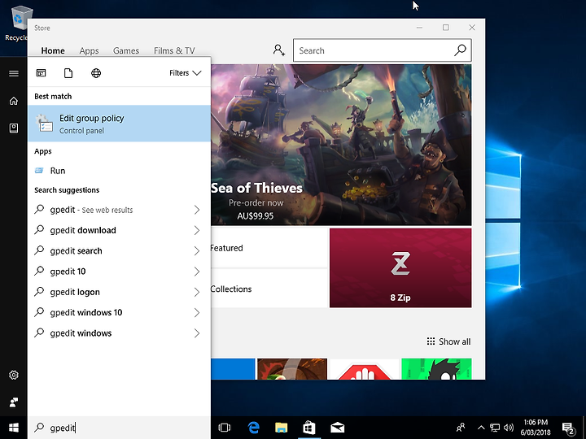Screen dimensions: 586x439
Task: Switch to Games tab in Store
Action: click(x=126, y=50)
